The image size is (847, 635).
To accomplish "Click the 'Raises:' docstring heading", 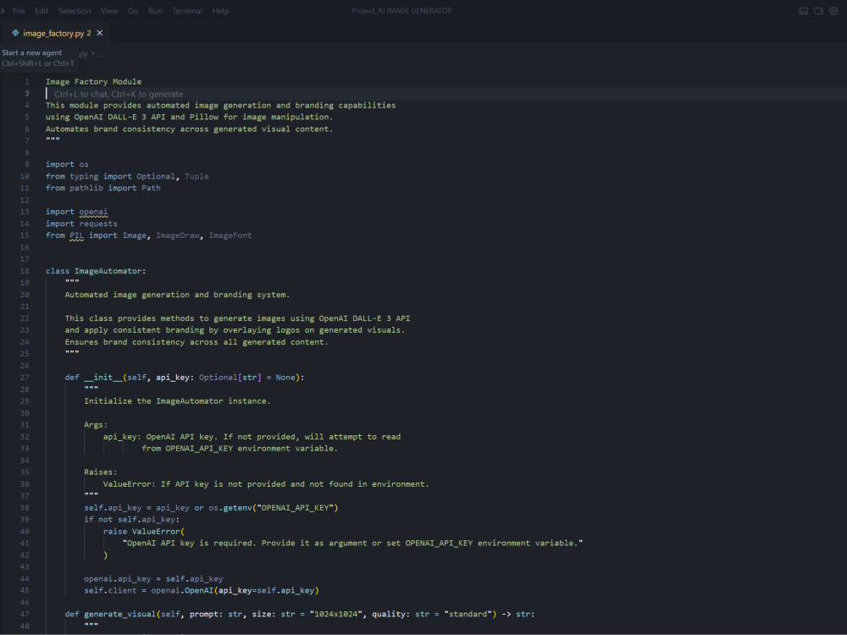I will coord(101,472).
